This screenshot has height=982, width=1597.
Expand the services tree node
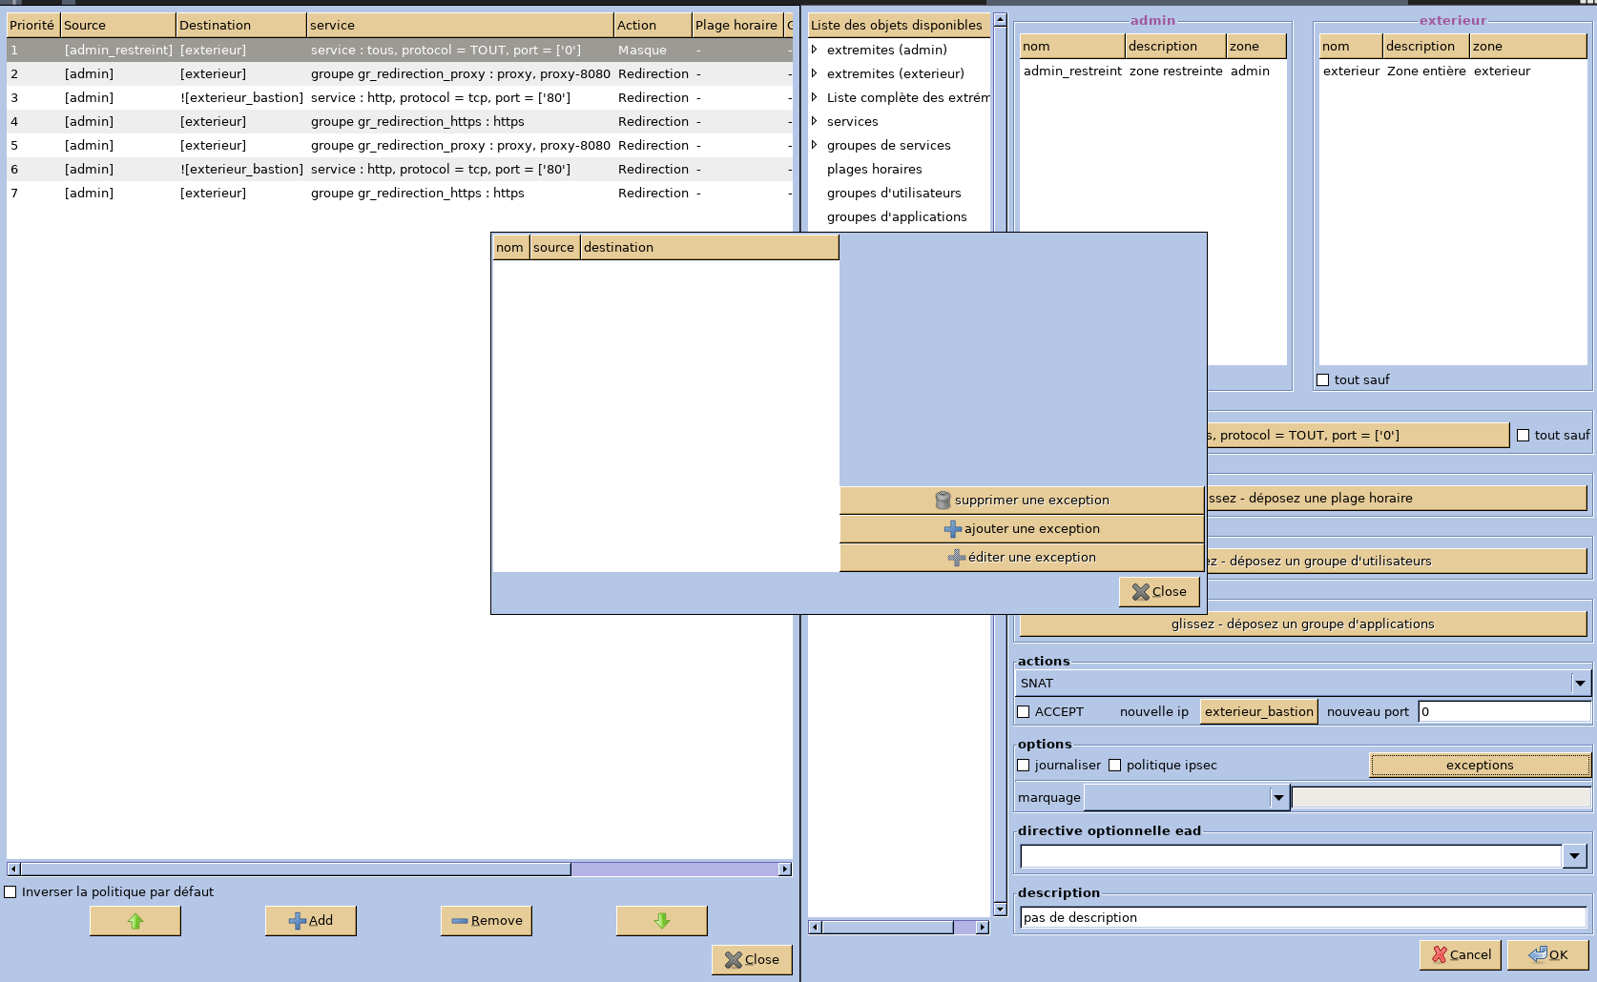pyautogui.click(x=814, y=121)
